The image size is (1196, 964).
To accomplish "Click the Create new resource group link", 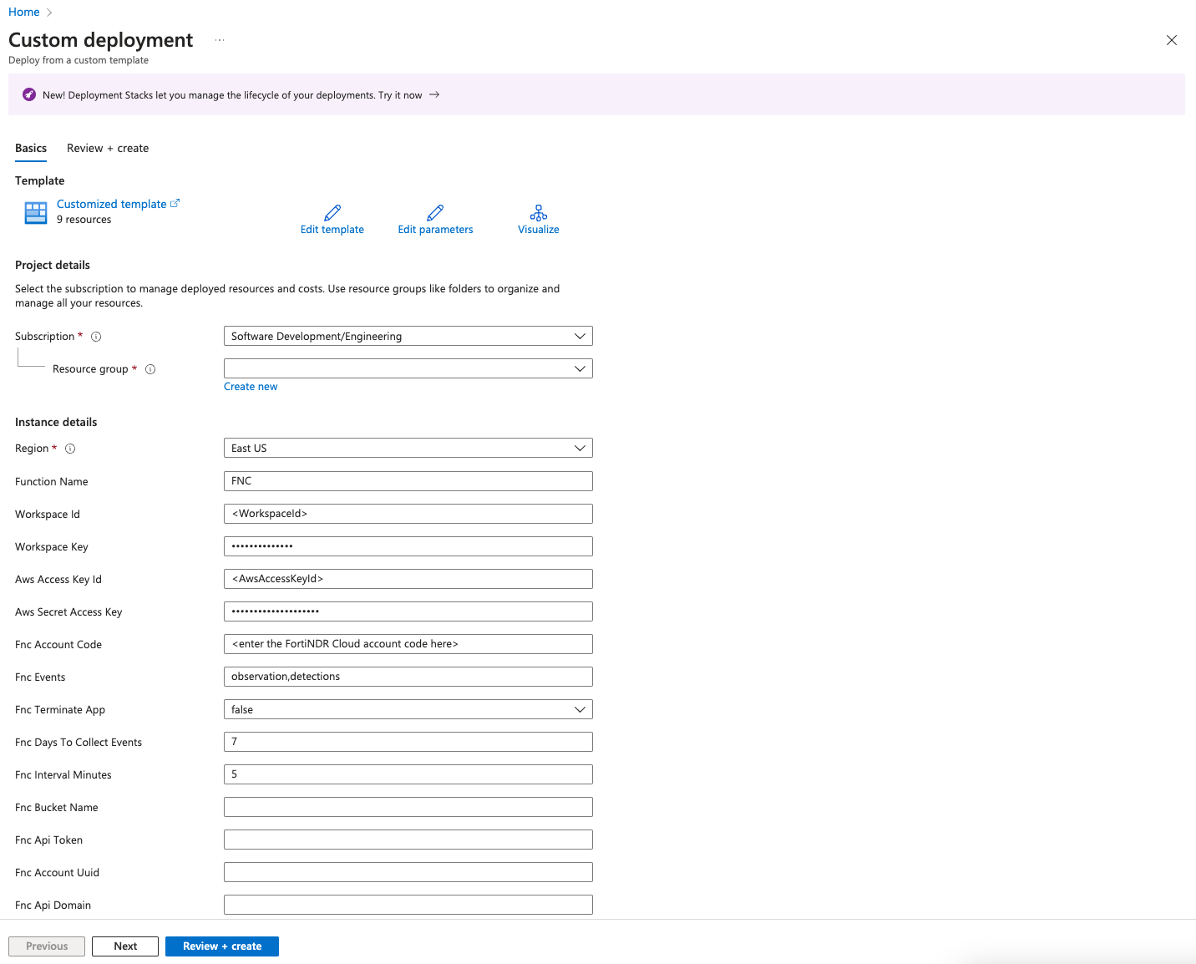I will 251,386.
